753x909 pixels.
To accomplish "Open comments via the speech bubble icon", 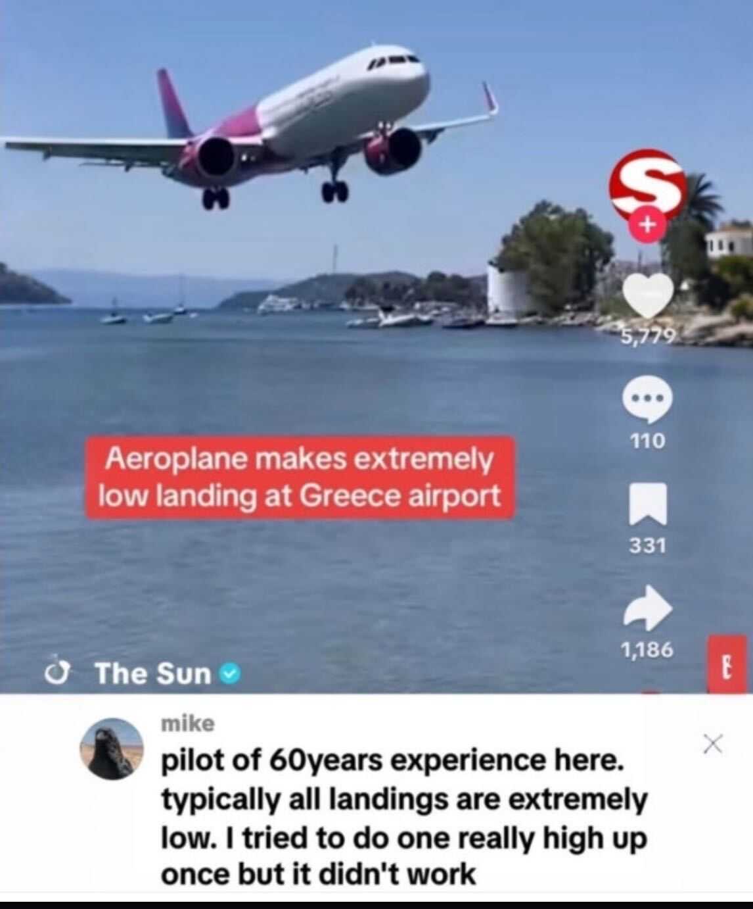I will [647, 399].
